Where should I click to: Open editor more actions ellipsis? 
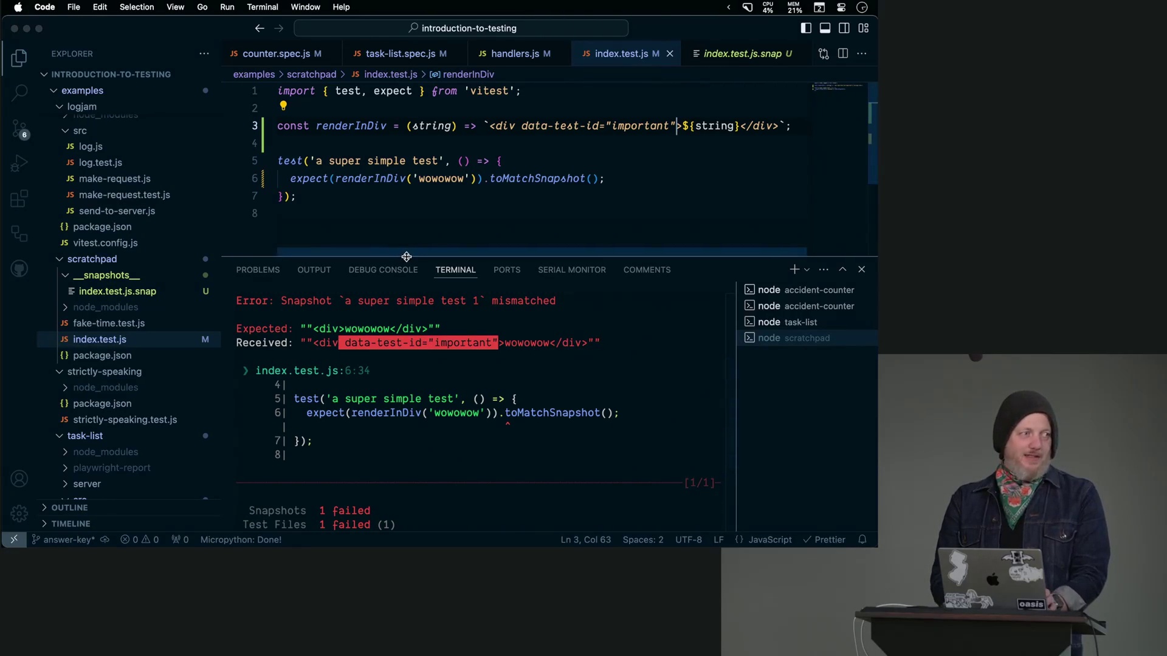pyautogui.click(x=862, y=53)
